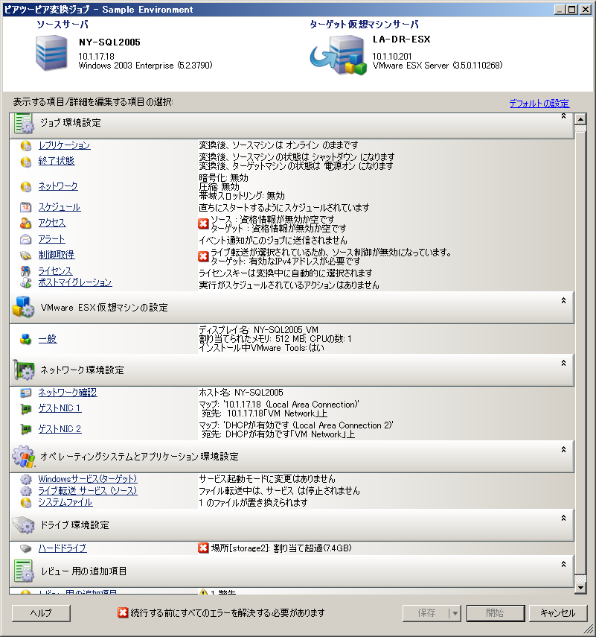Click the error icon beside アクセス description
The width and height of the screenshot is (596, 637).
tap(203, 224)
